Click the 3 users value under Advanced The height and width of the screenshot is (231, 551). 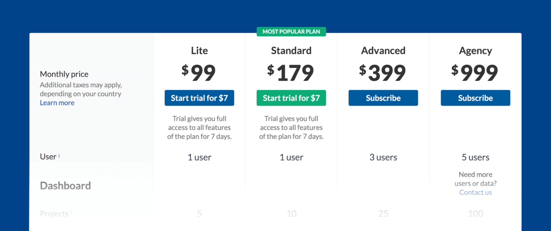(383, 158)
